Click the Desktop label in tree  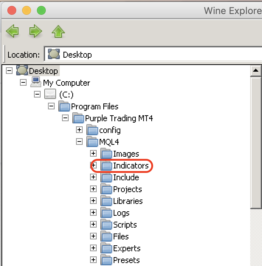[x=44, y=71]
